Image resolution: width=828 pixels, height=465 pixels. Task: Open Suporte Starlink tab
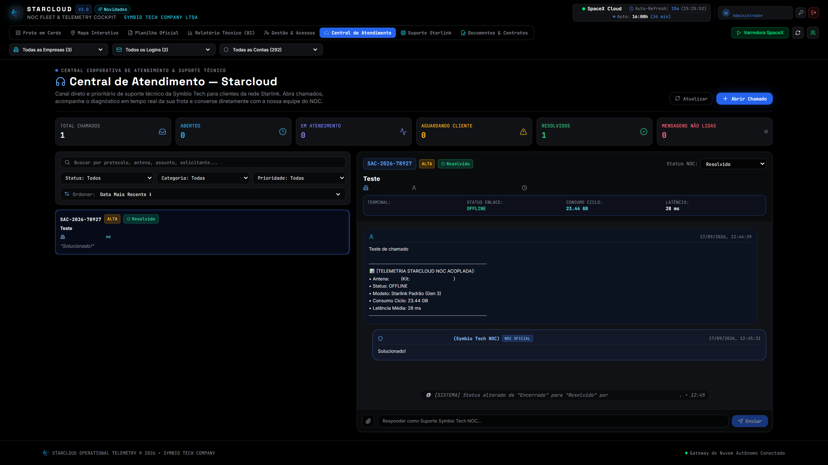pos(426,33)
